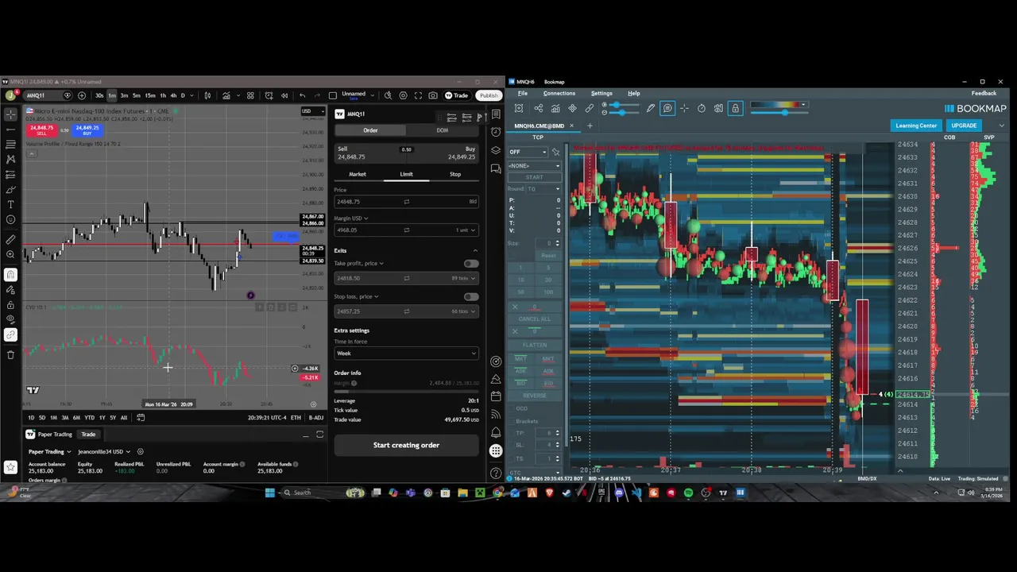Open the emoji icons tool in TradingView
Viewport: 1017px width, 572px height.
pyautogui.click(x=10, y=219)
